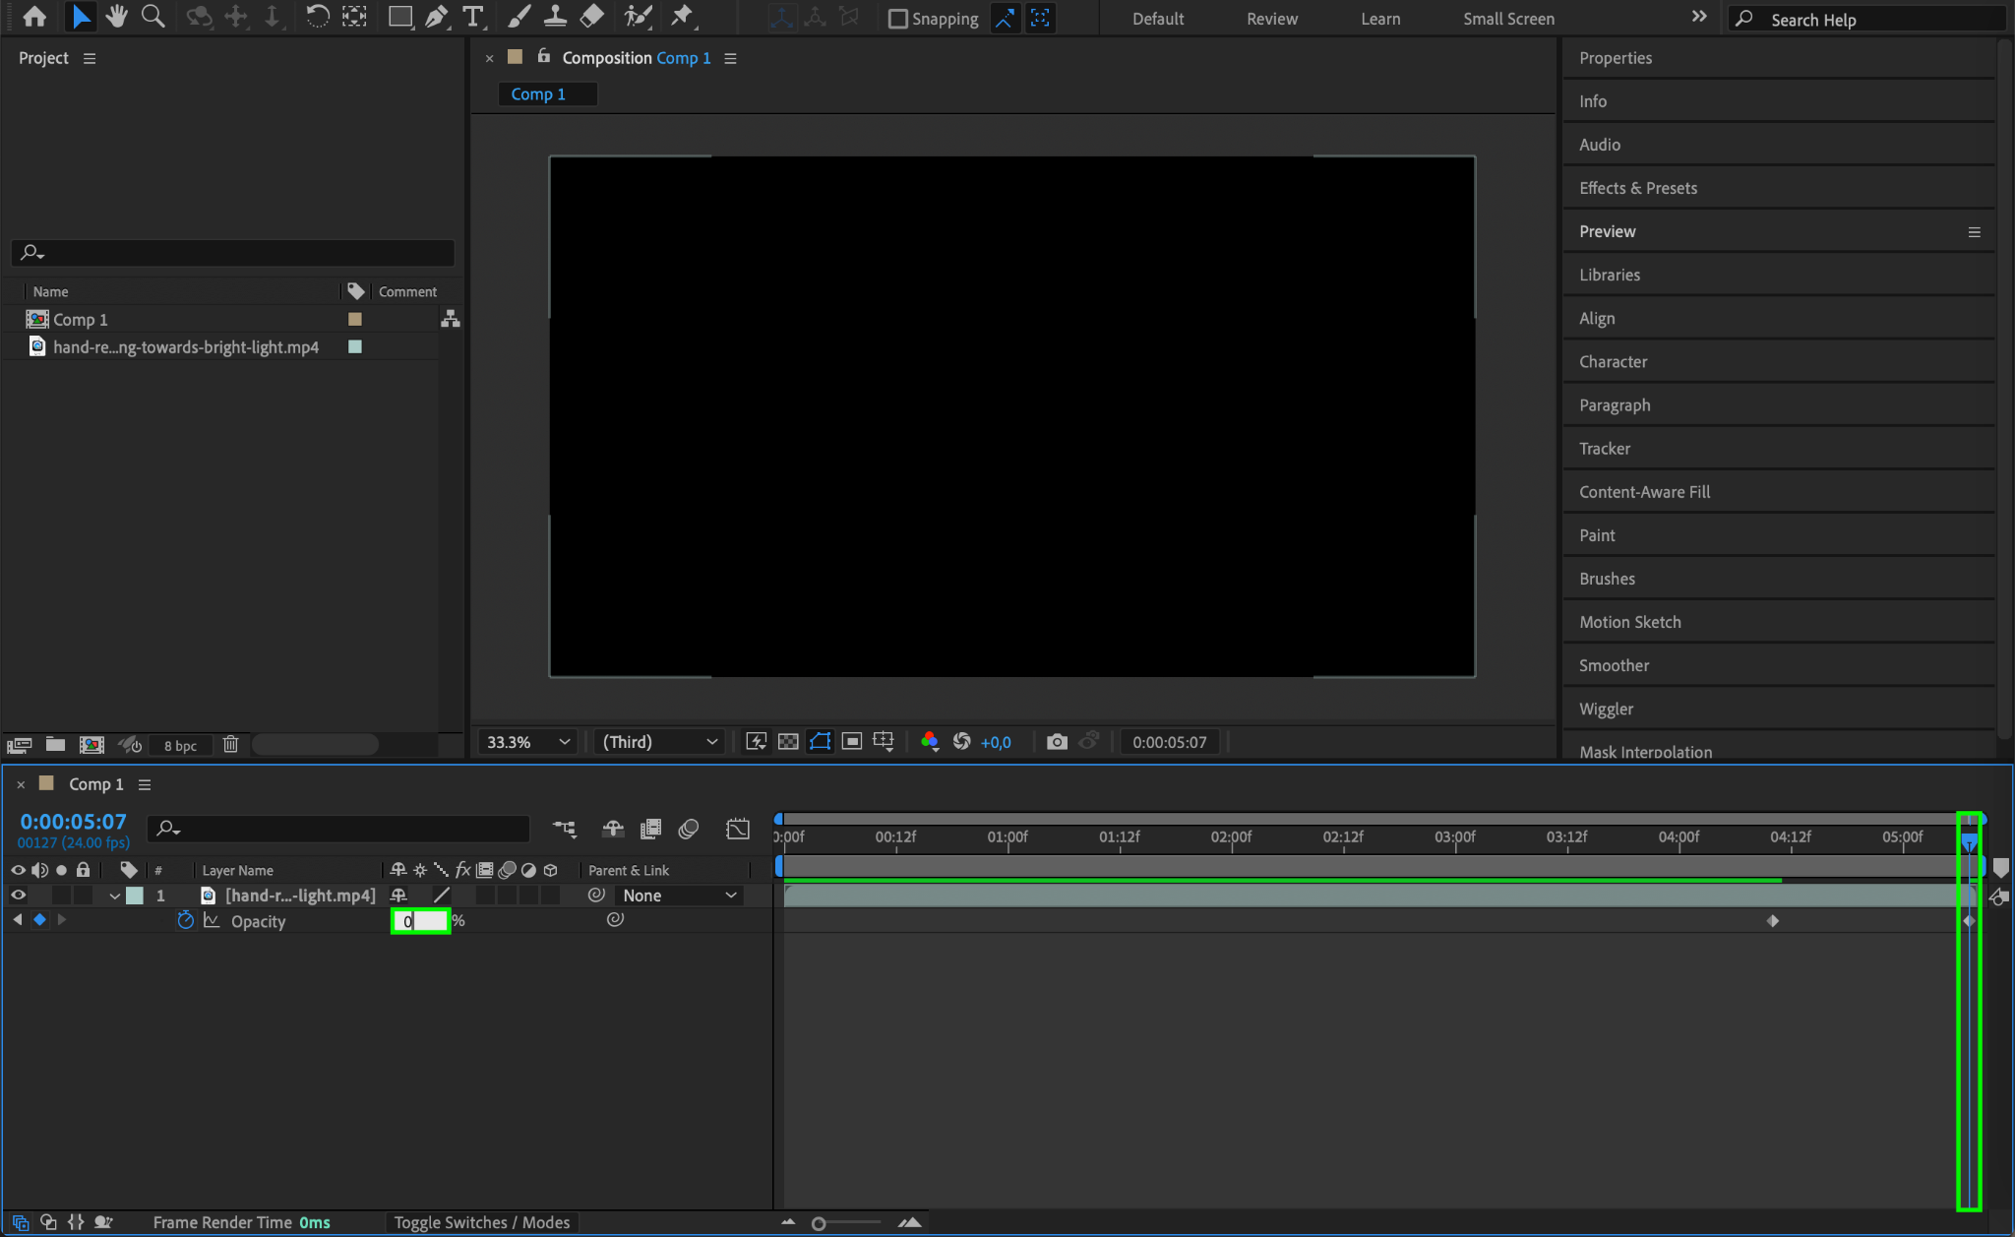Hide the hand-r...-light.mp4 layer video
2015x1237 pixels.
pos(18,896)
